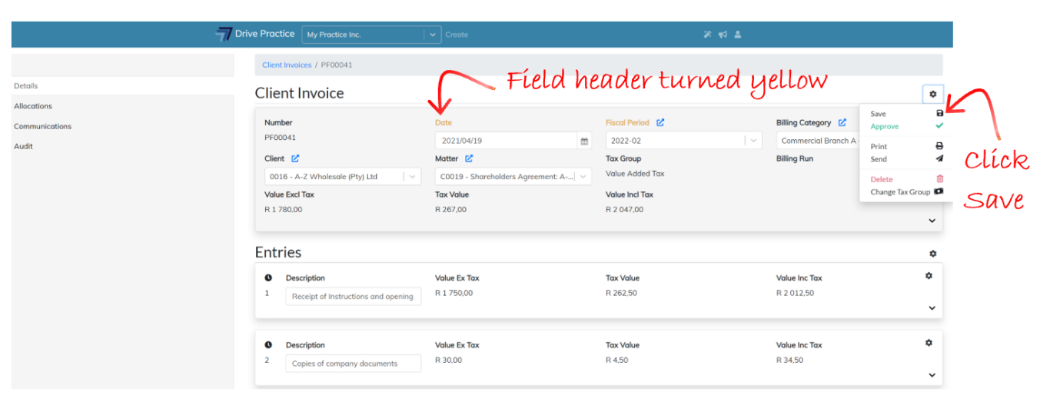1060x402 pixels.
Task: Click the Matter external link icon
Action: [469, 158]
